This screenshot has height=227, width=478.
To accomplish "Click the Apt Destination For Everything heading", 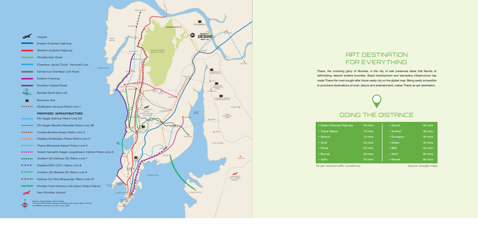I will [x=376, y=58].
